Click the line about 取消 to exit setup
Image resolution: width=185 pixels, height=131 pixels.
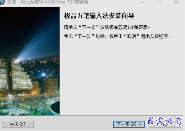pos(117,36)
